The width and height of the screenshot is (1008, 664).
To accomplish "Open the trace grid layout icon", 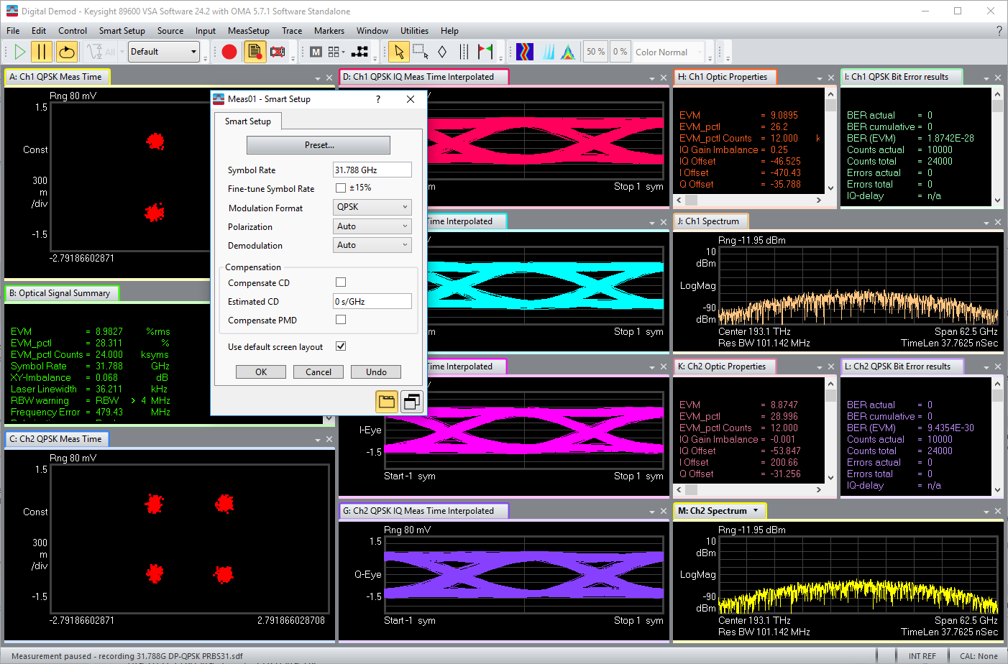I will point(336,52).
